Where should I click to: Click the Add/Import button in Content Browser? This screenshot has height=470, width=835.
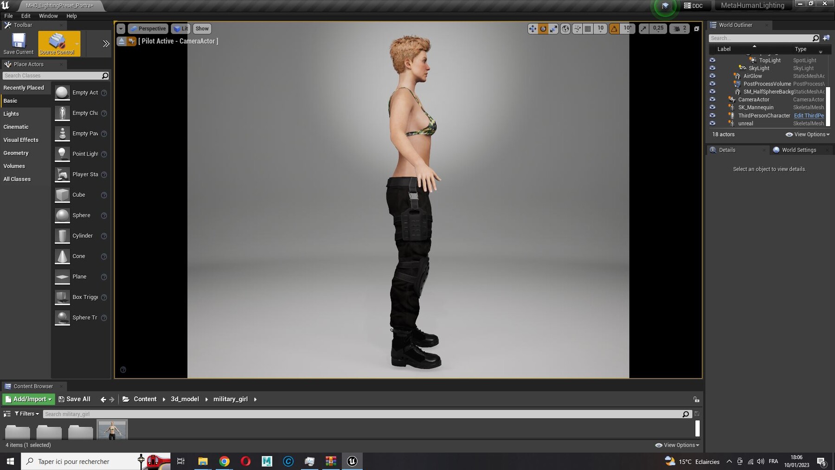(x=29, y=399)
